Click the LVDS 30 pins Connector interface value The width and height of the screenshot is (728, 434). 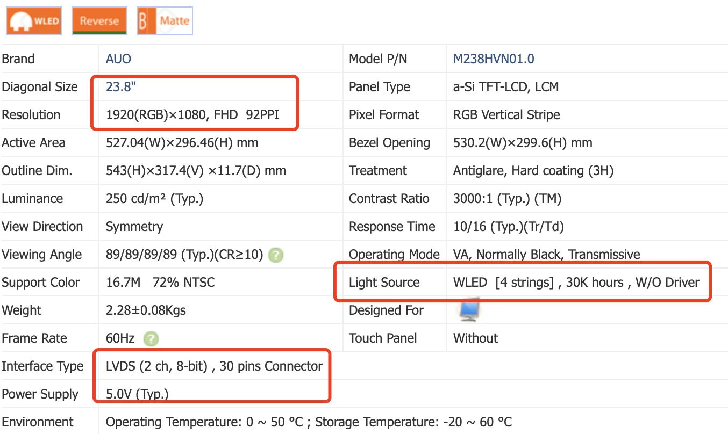[x=214, y=366]
